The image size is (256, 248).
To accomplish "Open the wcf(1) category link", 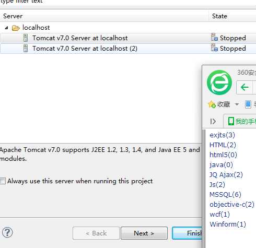I will 219,215.
